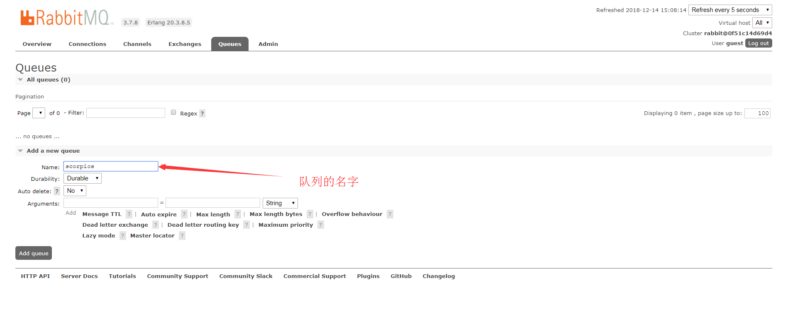Click the RabbitMQ logo
Image resolution: width=788 pixels, height=314 pixels.
[66, 18]
